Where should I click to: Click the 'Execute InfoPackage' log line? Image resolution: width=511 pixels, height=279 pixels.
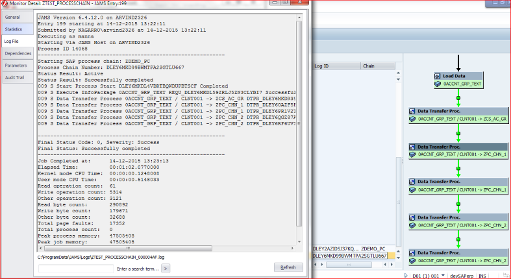[167, 92]
